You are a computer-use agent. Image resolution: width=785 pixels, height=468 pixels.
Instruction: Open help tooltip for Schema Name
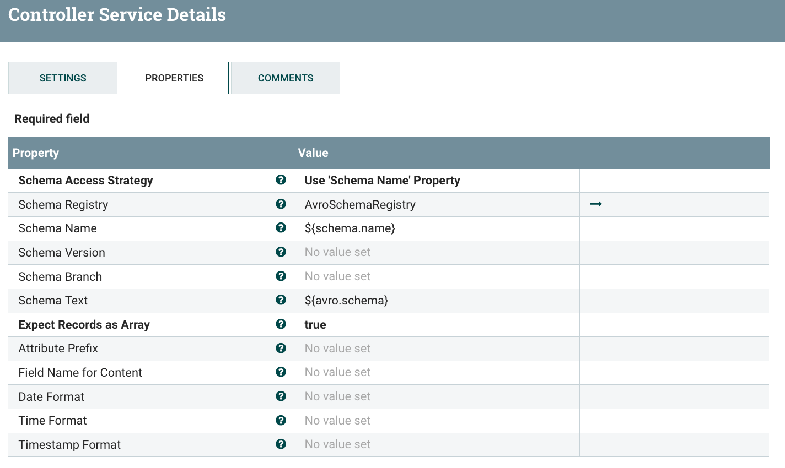(281, 228)
